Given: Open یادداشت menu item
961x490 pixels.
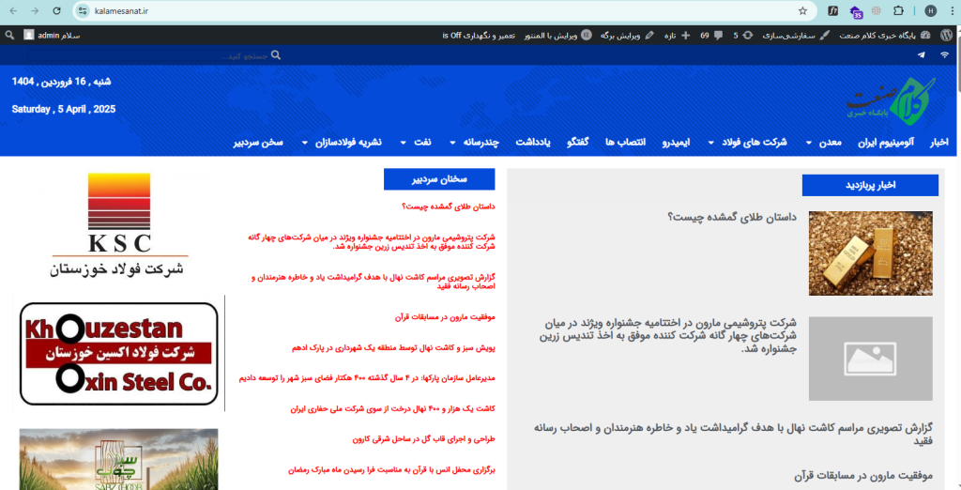Looking at the screenshot, I should click(533, 143).
